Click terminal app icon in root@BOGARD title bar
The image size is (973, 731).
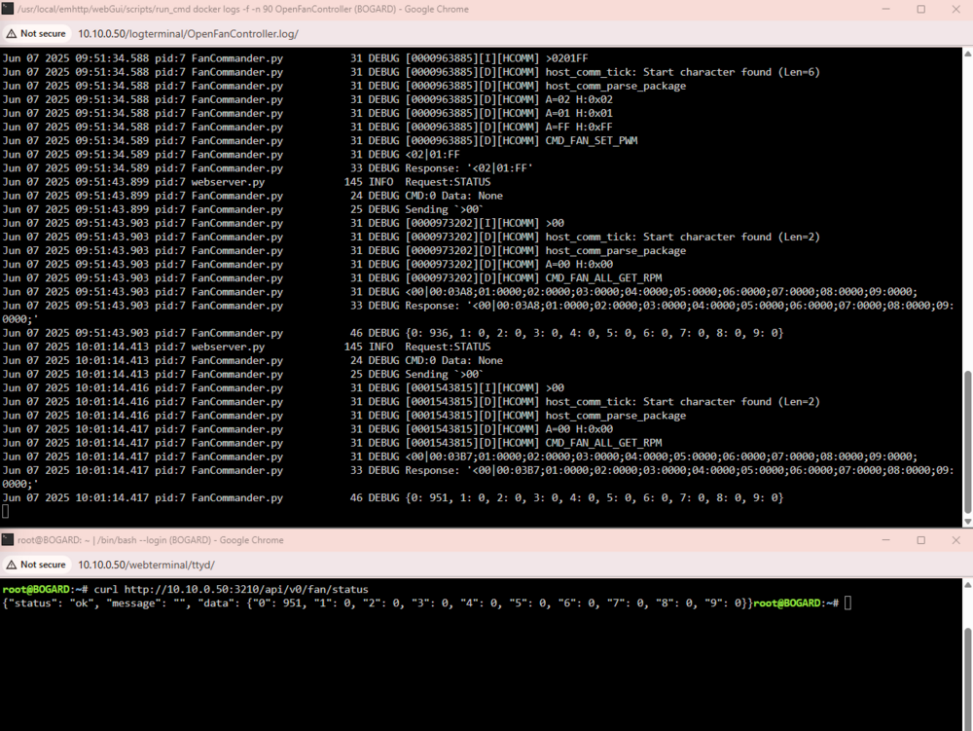click(x=8, y=540)
